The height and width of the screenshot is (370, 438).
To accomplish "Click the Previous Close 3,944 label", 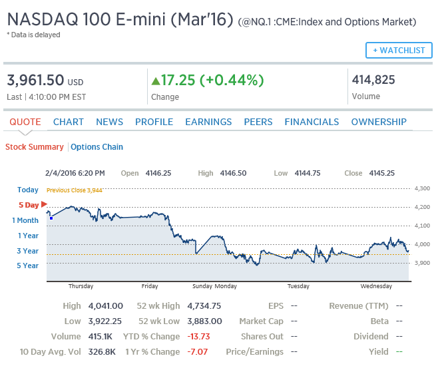I will click(x=75, y=190).
